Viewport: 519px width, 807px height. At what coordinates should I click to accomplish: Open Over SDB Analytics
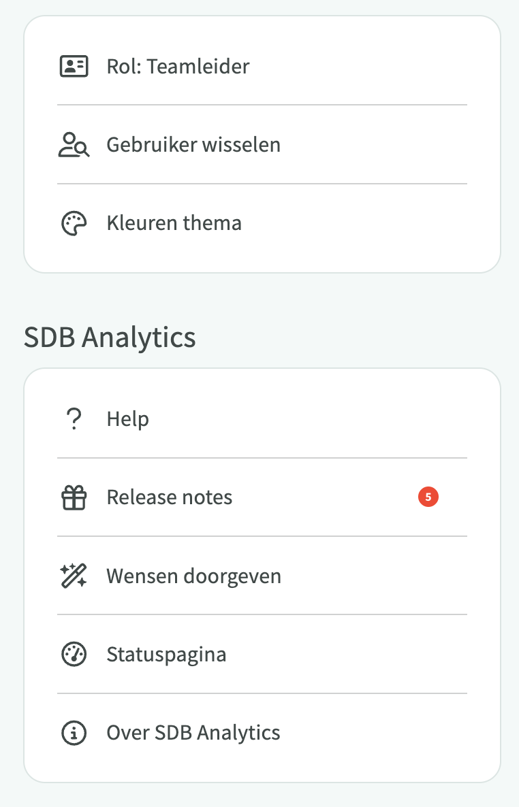(193, 733)
